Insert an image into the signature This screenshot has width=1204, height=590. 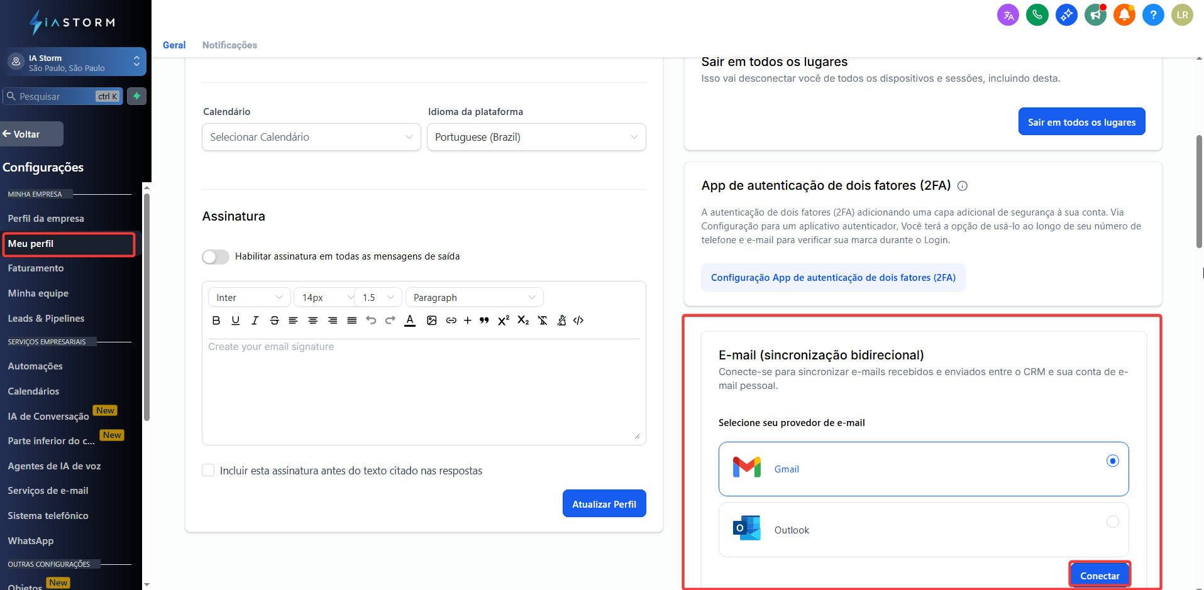coord(431,320)
